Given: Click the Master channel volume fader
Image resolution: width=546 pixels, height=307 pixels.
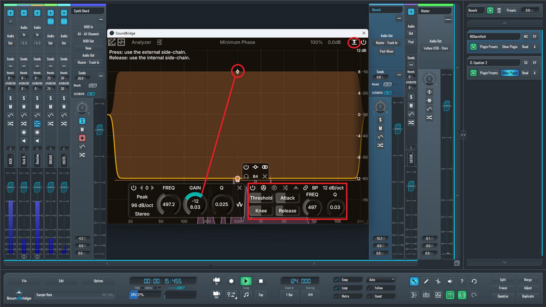Looking at the screenshot, I should pyautogui.click(x=447, y=106).
